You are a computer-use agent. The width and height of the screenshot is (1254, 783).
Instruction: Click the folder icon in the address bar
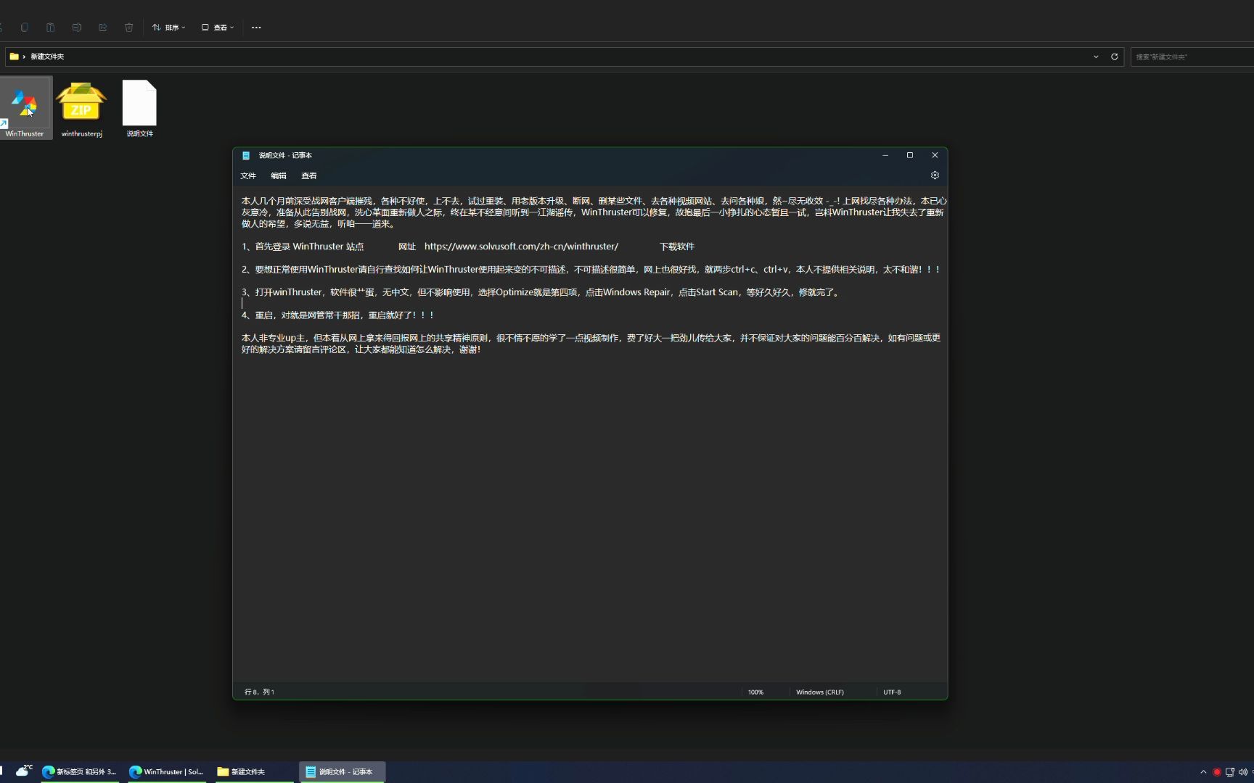(x=14, y=57)
